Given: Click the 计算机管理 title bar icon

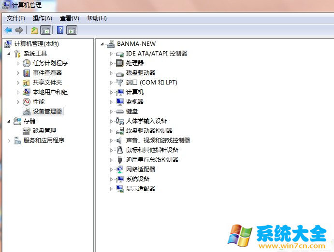Looking at the screenshot, I should coord(5,5).
